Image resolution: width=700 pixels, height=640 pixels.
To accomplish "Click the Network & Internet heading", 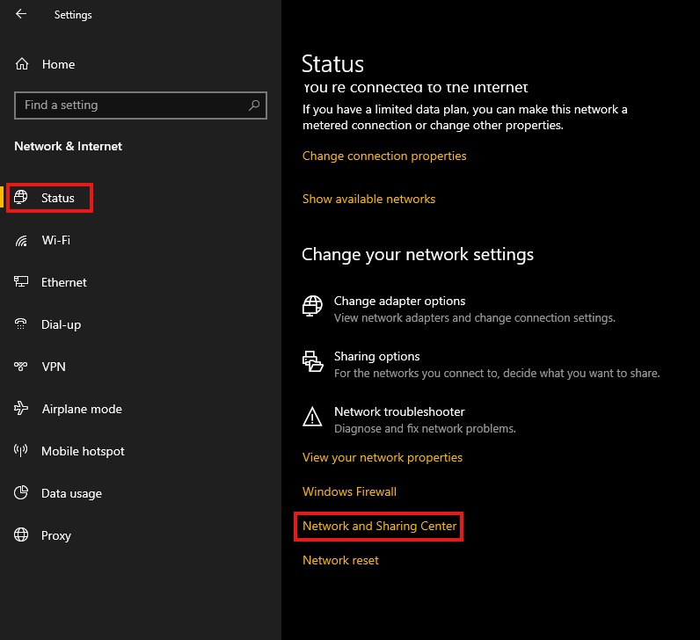I will (69, 147).
